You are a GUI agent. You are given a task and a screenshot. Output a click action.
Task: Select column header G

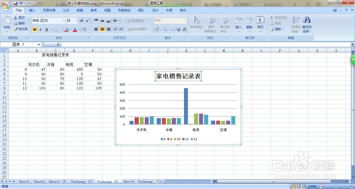pos(111,51)
